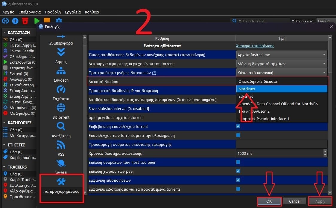Open the Σύνδεση settings section

pyautogui.click(x=61, y=74)
